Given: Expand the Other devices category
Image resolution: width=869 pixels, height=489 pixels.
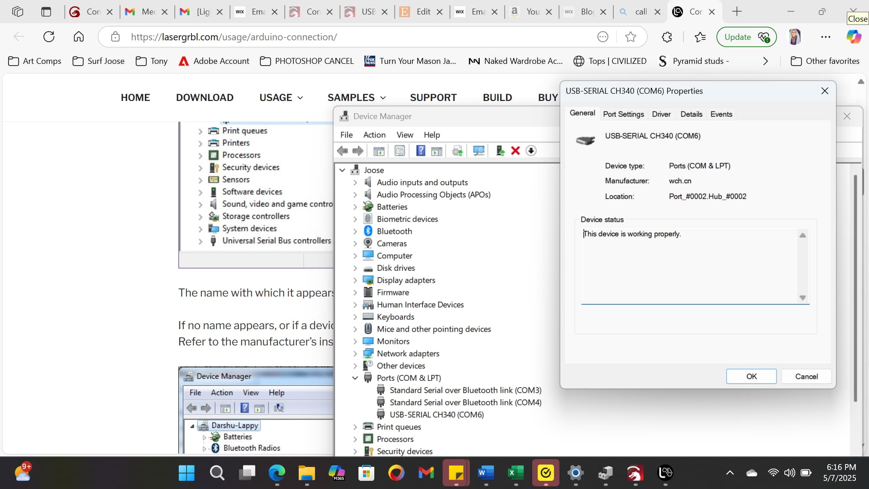Looking at the screenshot, I should pos(355,366).
